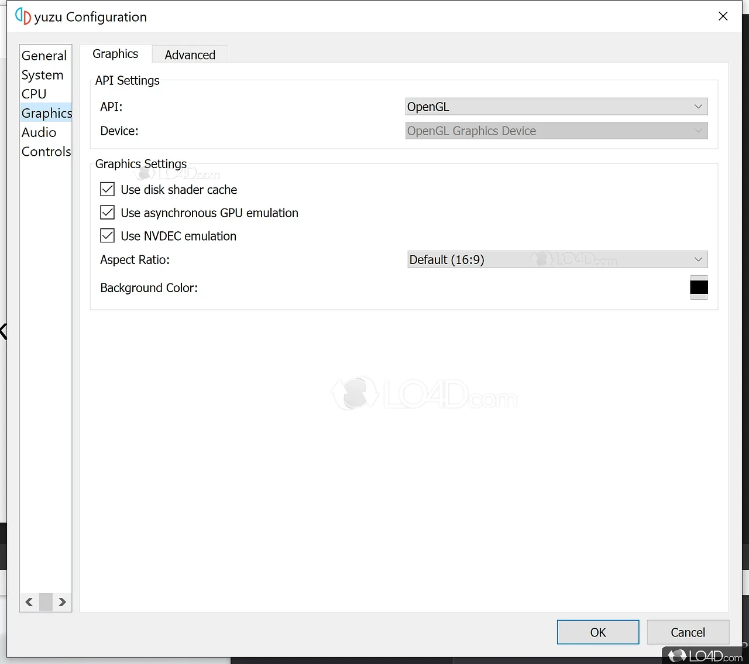Pick the black Background Color swatch

699,287
